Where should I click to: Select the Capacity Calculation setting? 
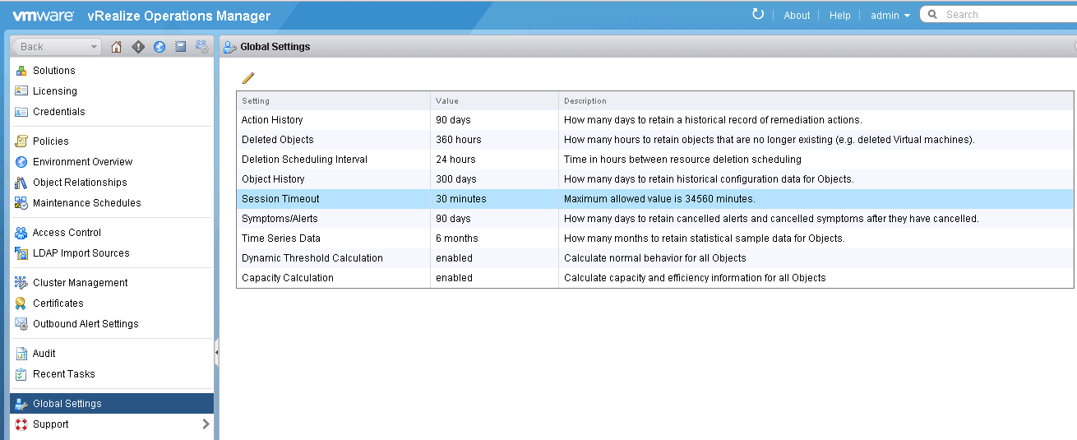coord(655,278)
